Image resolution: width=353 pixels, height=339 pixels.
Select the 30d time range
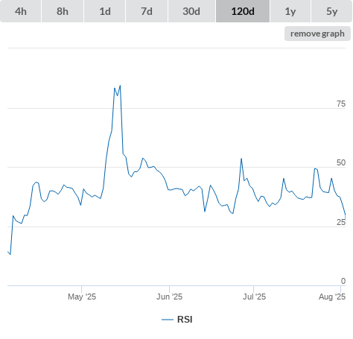coord(191,11)
